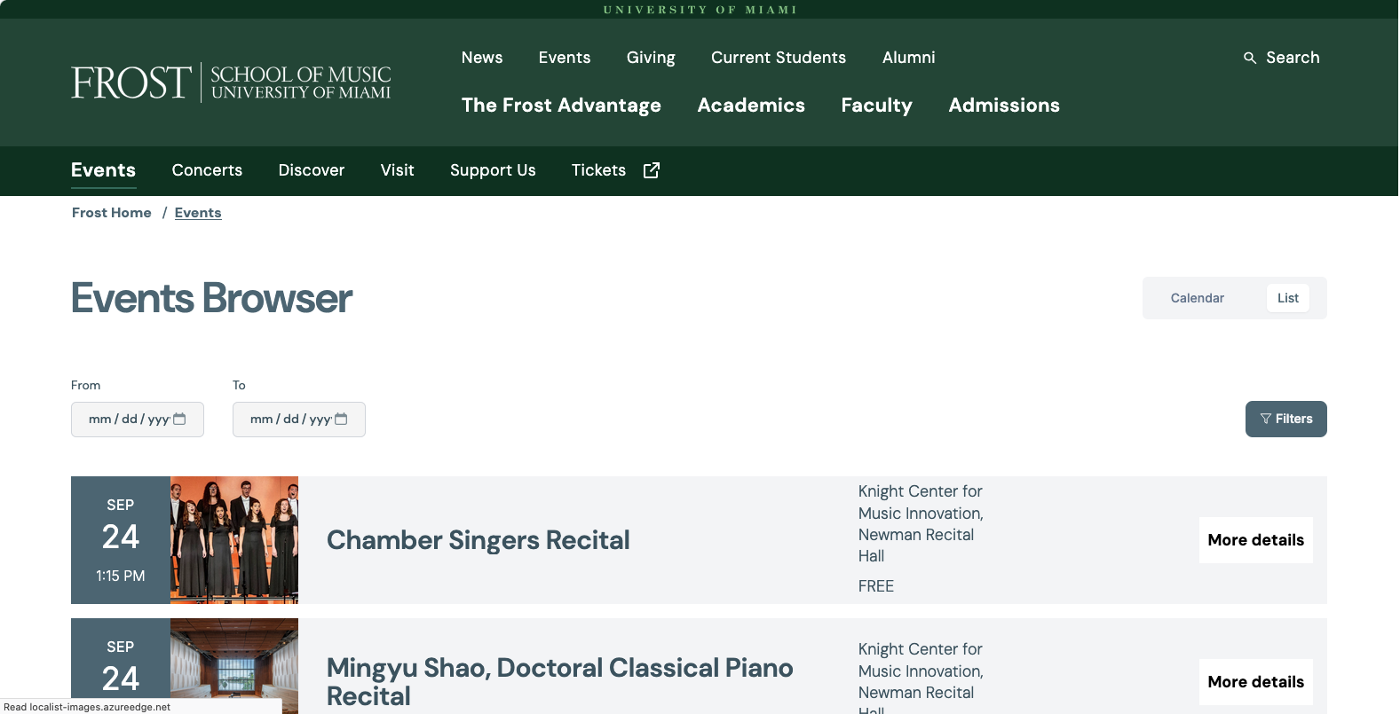Open the To date calendar picker icon
The height and width of the screenshot is (714, 1400).
[341, 419]
